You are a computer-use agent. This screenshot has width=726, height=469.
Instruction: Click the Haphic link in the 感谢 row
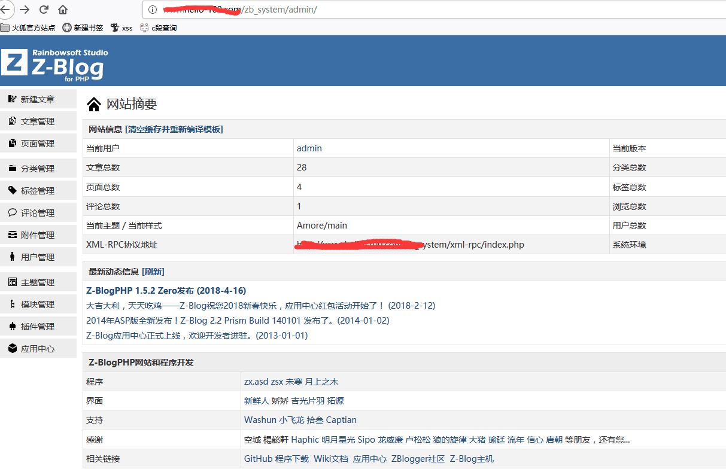305,440
